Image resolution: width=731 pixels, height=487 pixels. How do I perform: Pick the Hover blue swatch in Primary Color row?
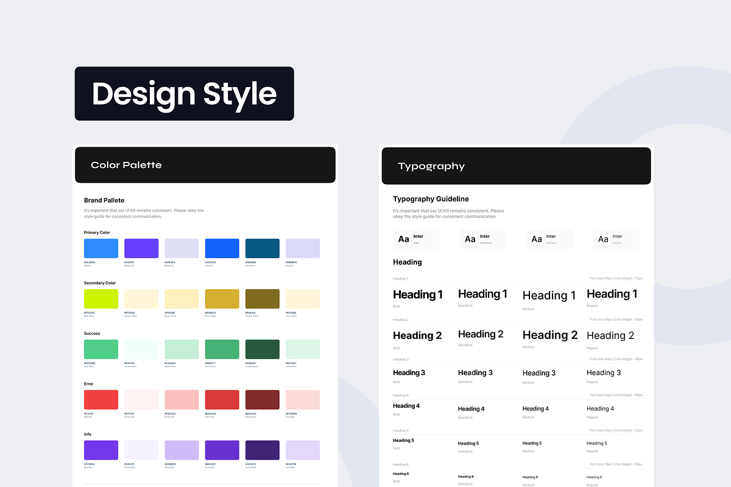point(222,248)
